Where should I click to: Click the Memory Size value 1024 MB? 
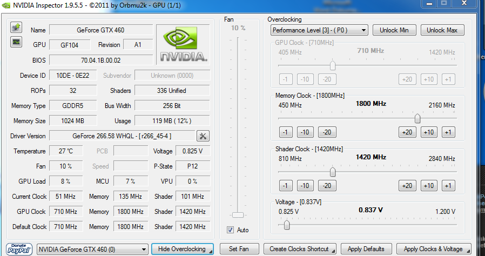coord(73,121)
